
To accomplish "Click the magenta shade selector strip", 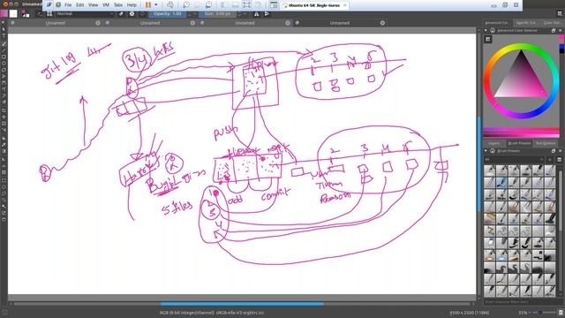I will [521, 132].
